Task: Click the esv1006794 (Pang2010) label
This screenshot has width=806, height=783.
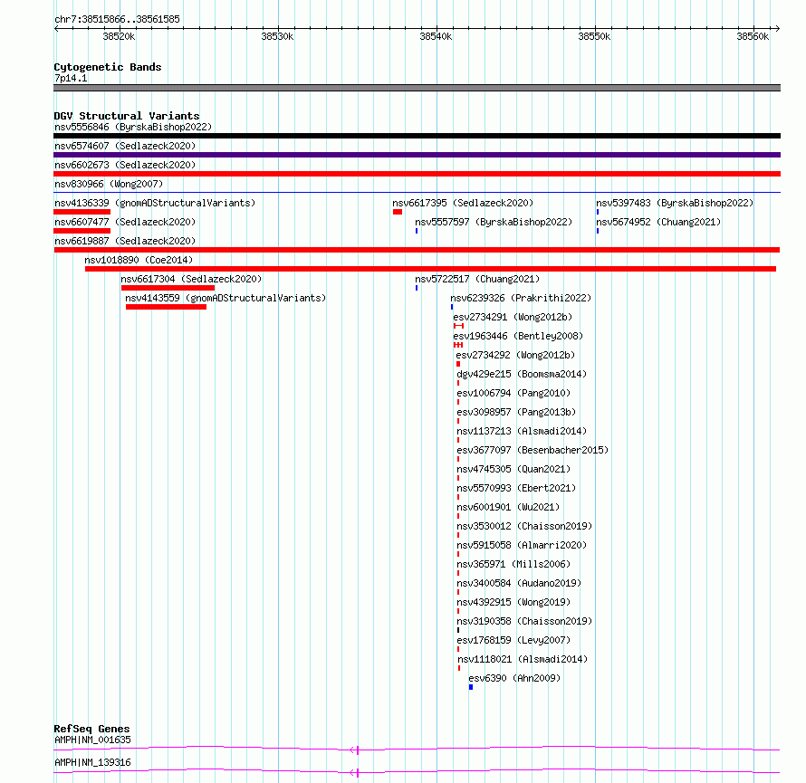Action: coord(513,393)
